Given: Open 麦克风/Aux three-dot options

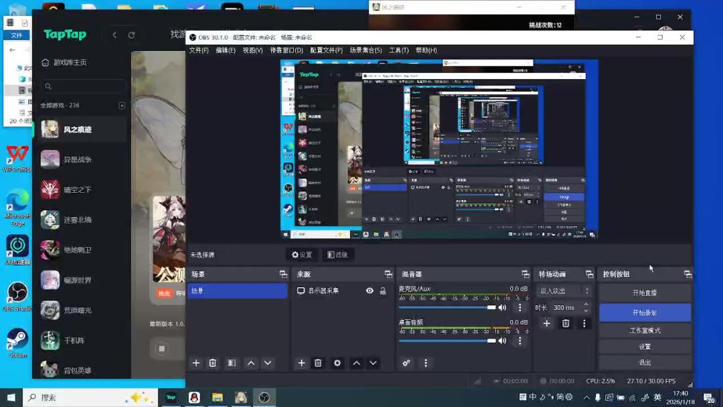Looking at the screenshot, I should pos(519,307).
